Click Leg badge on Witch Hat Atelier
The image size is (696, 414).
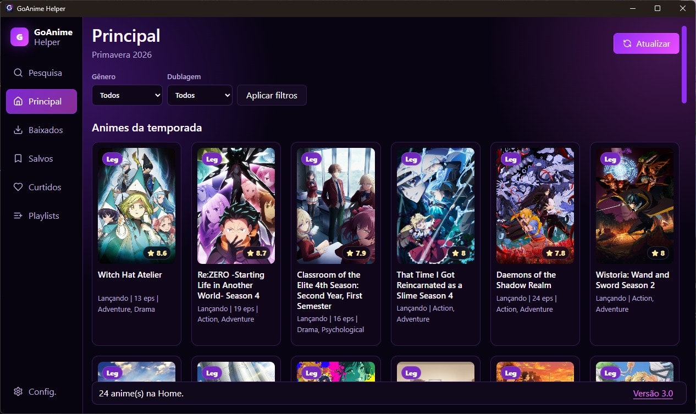click(x=112, y=159)
